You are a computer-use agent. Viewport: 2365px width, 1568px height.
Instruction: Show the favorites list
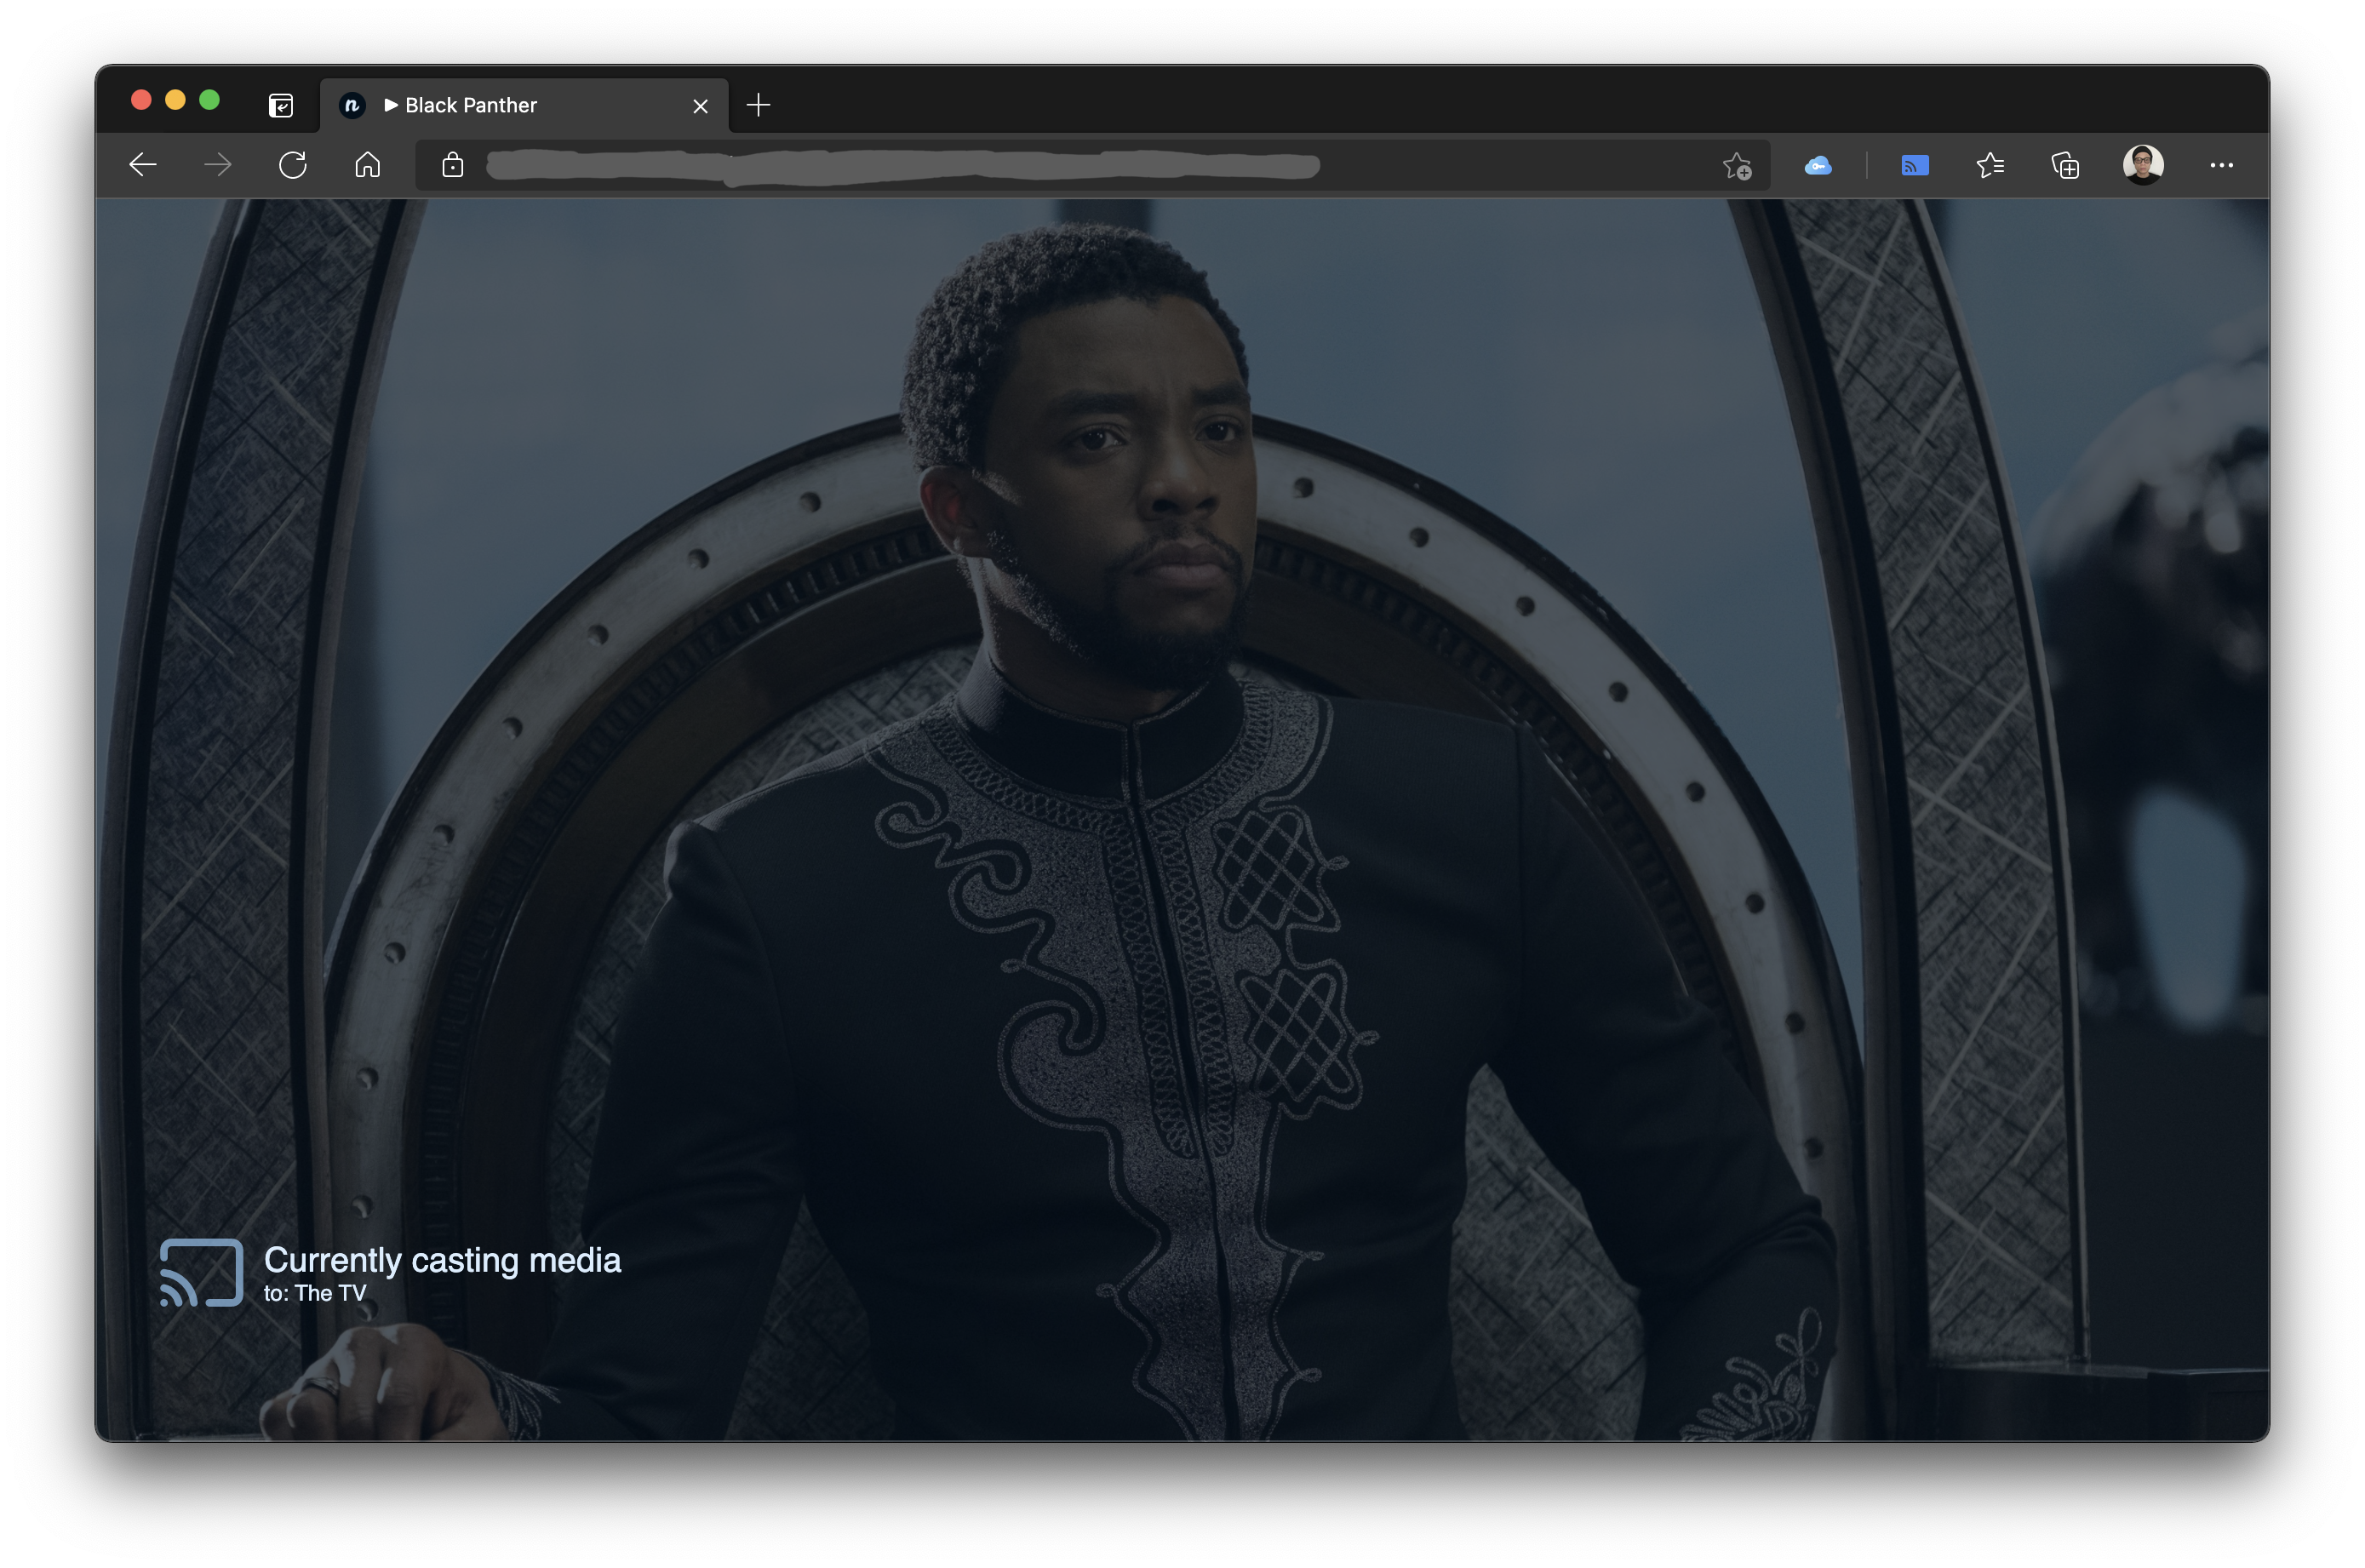[x=1990, y=166]
